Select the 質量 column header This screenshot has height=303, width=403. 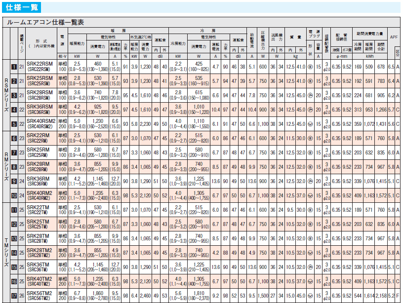(295, 37)
